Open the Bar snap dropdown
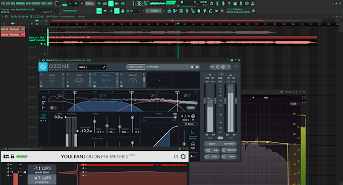 point(135,11)
